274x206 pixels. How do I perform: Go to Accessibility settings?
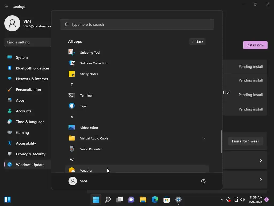coord(28,143)
